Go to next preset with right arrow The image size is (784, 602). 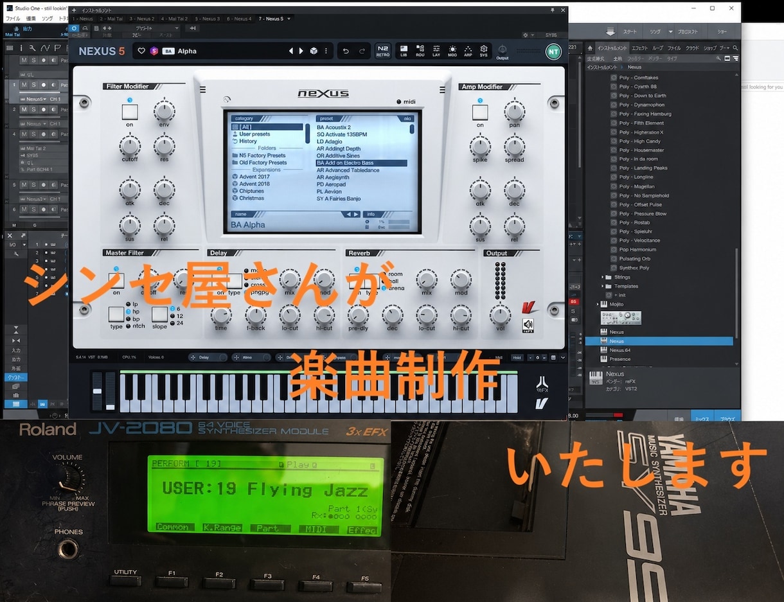pyautogui.click(x=301, y=51)
